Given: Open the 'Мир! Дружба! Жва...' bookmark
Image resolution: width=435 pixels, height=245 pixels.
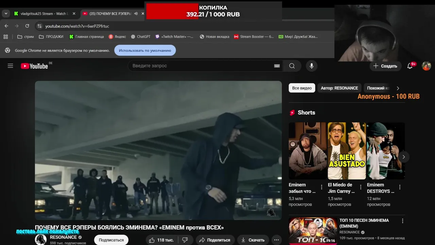Looking at the screenshot, I should (x=298, y=36).
